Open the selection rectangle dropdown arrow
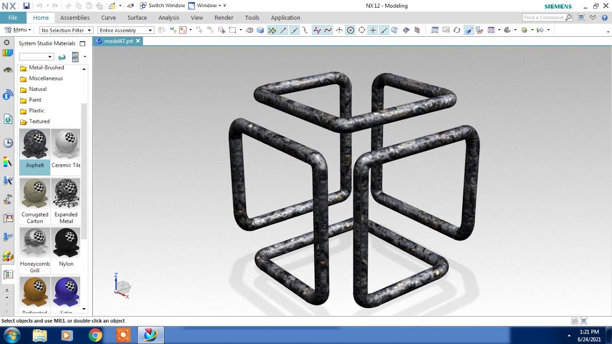 [240, 30]
